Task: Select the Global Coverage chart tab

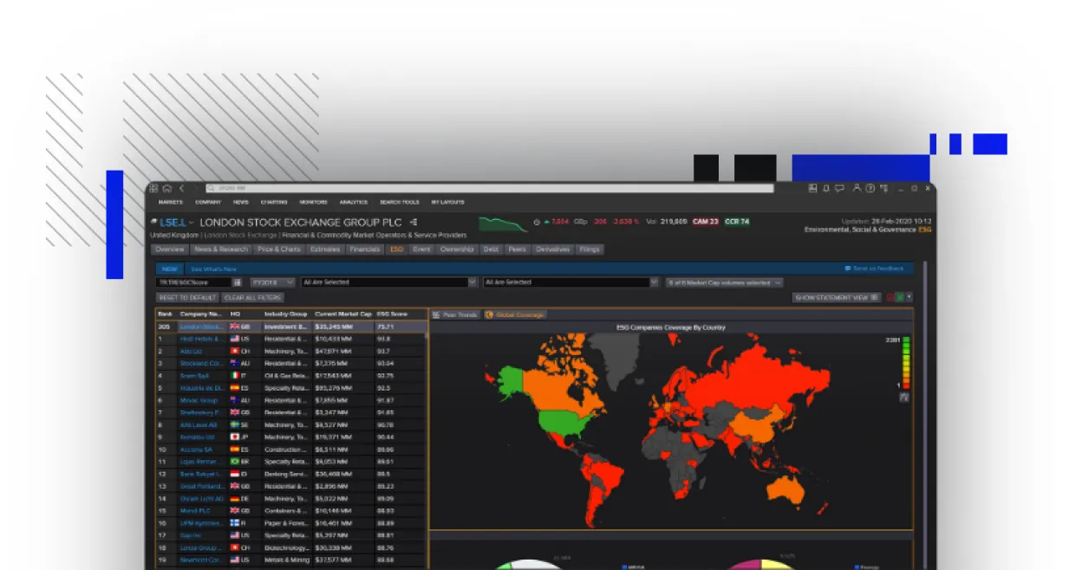Action: click(x=515, y=315)
